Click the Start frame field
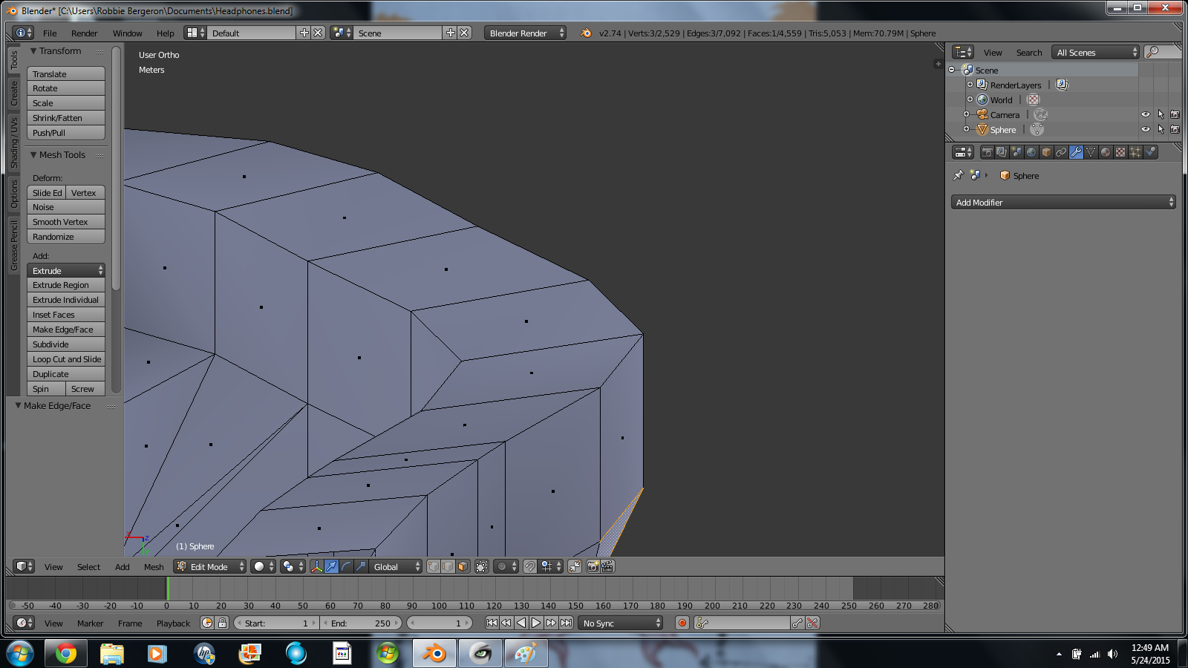 [276, 623]
